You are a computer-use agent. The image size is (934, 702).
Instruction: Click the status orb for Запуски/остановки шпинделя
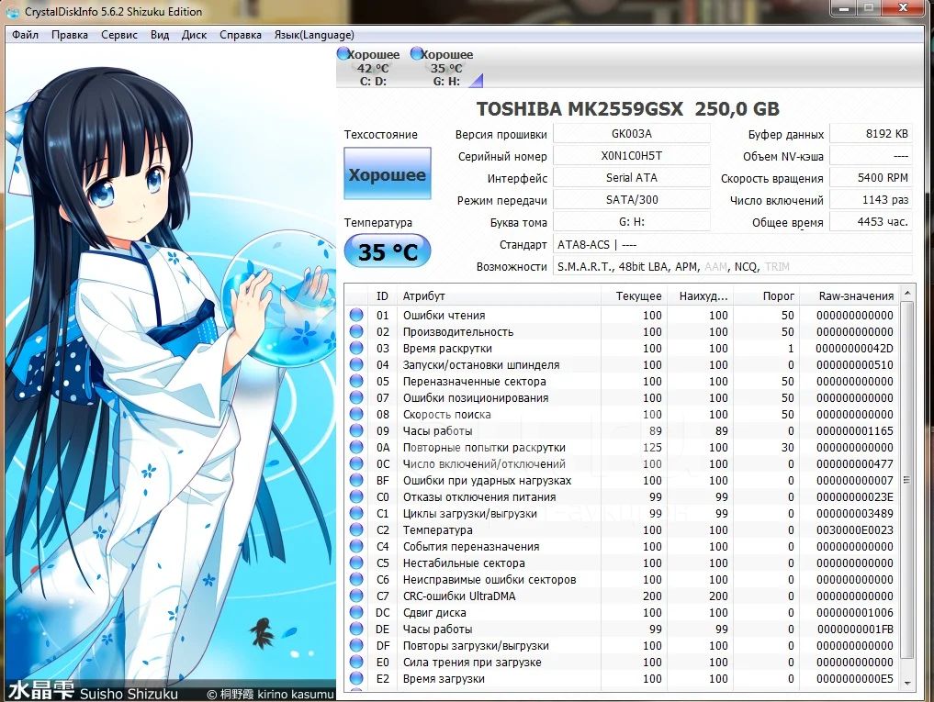point(356,364)
